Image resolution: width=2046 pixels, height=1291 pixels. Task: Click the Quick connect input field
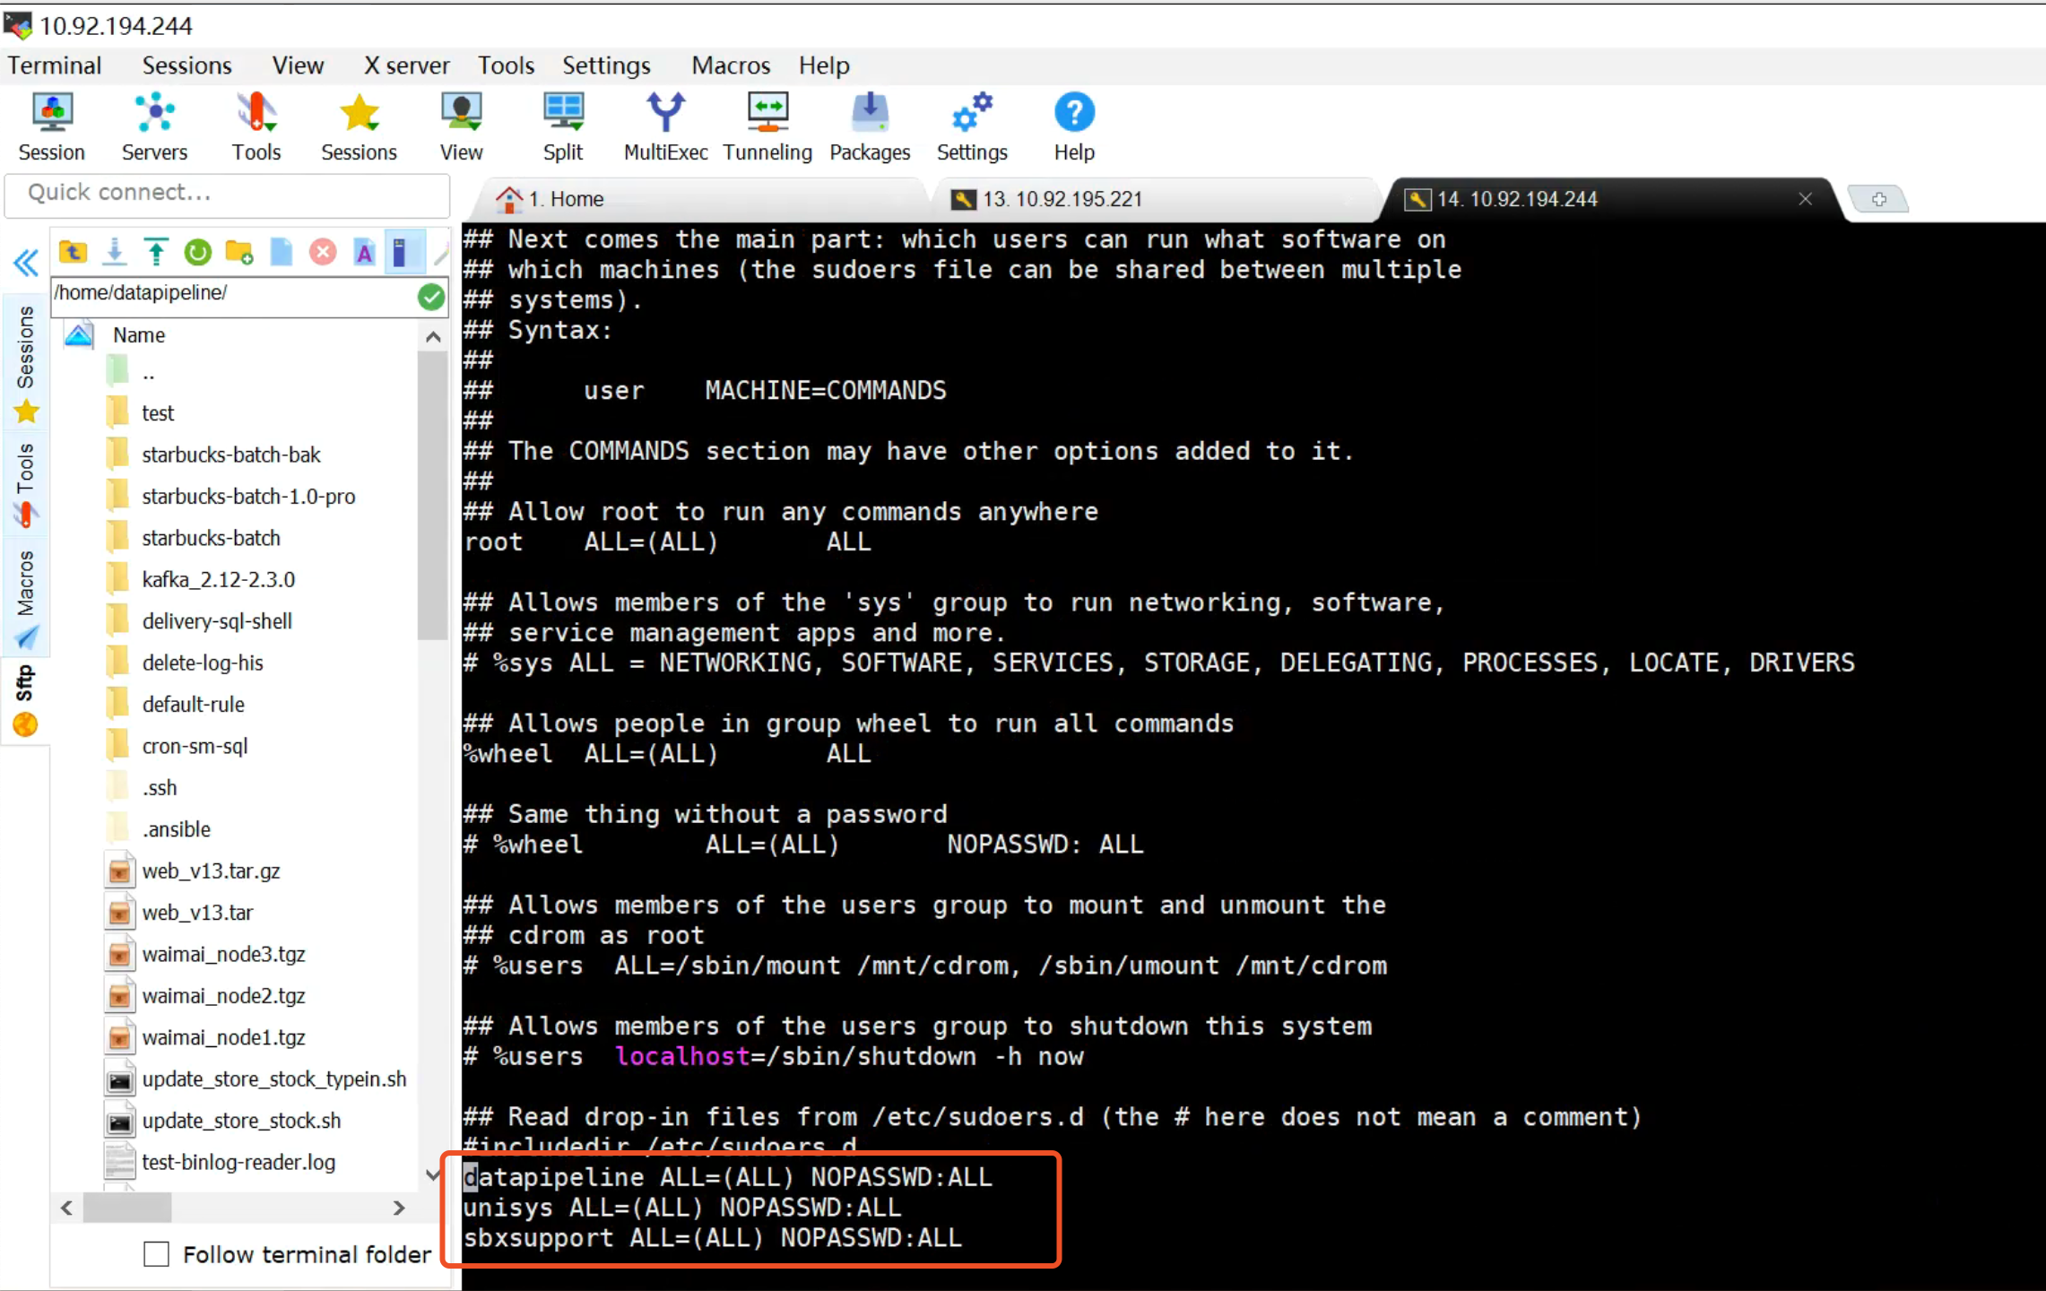[229, 192]
